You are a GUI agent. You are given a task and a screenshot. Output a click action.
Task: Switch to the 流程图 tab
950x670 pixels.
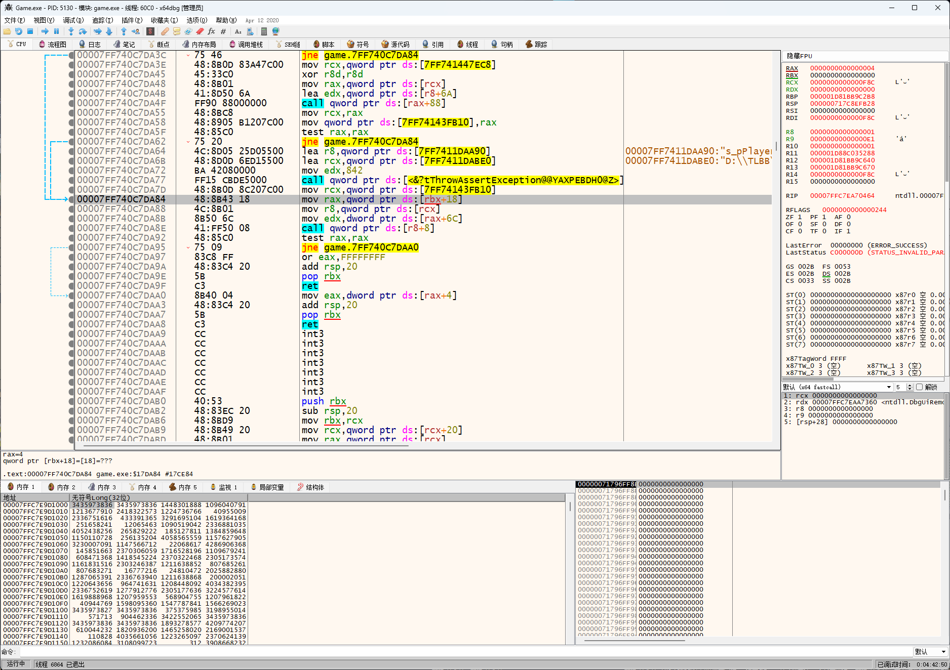(x=53, y=45)
